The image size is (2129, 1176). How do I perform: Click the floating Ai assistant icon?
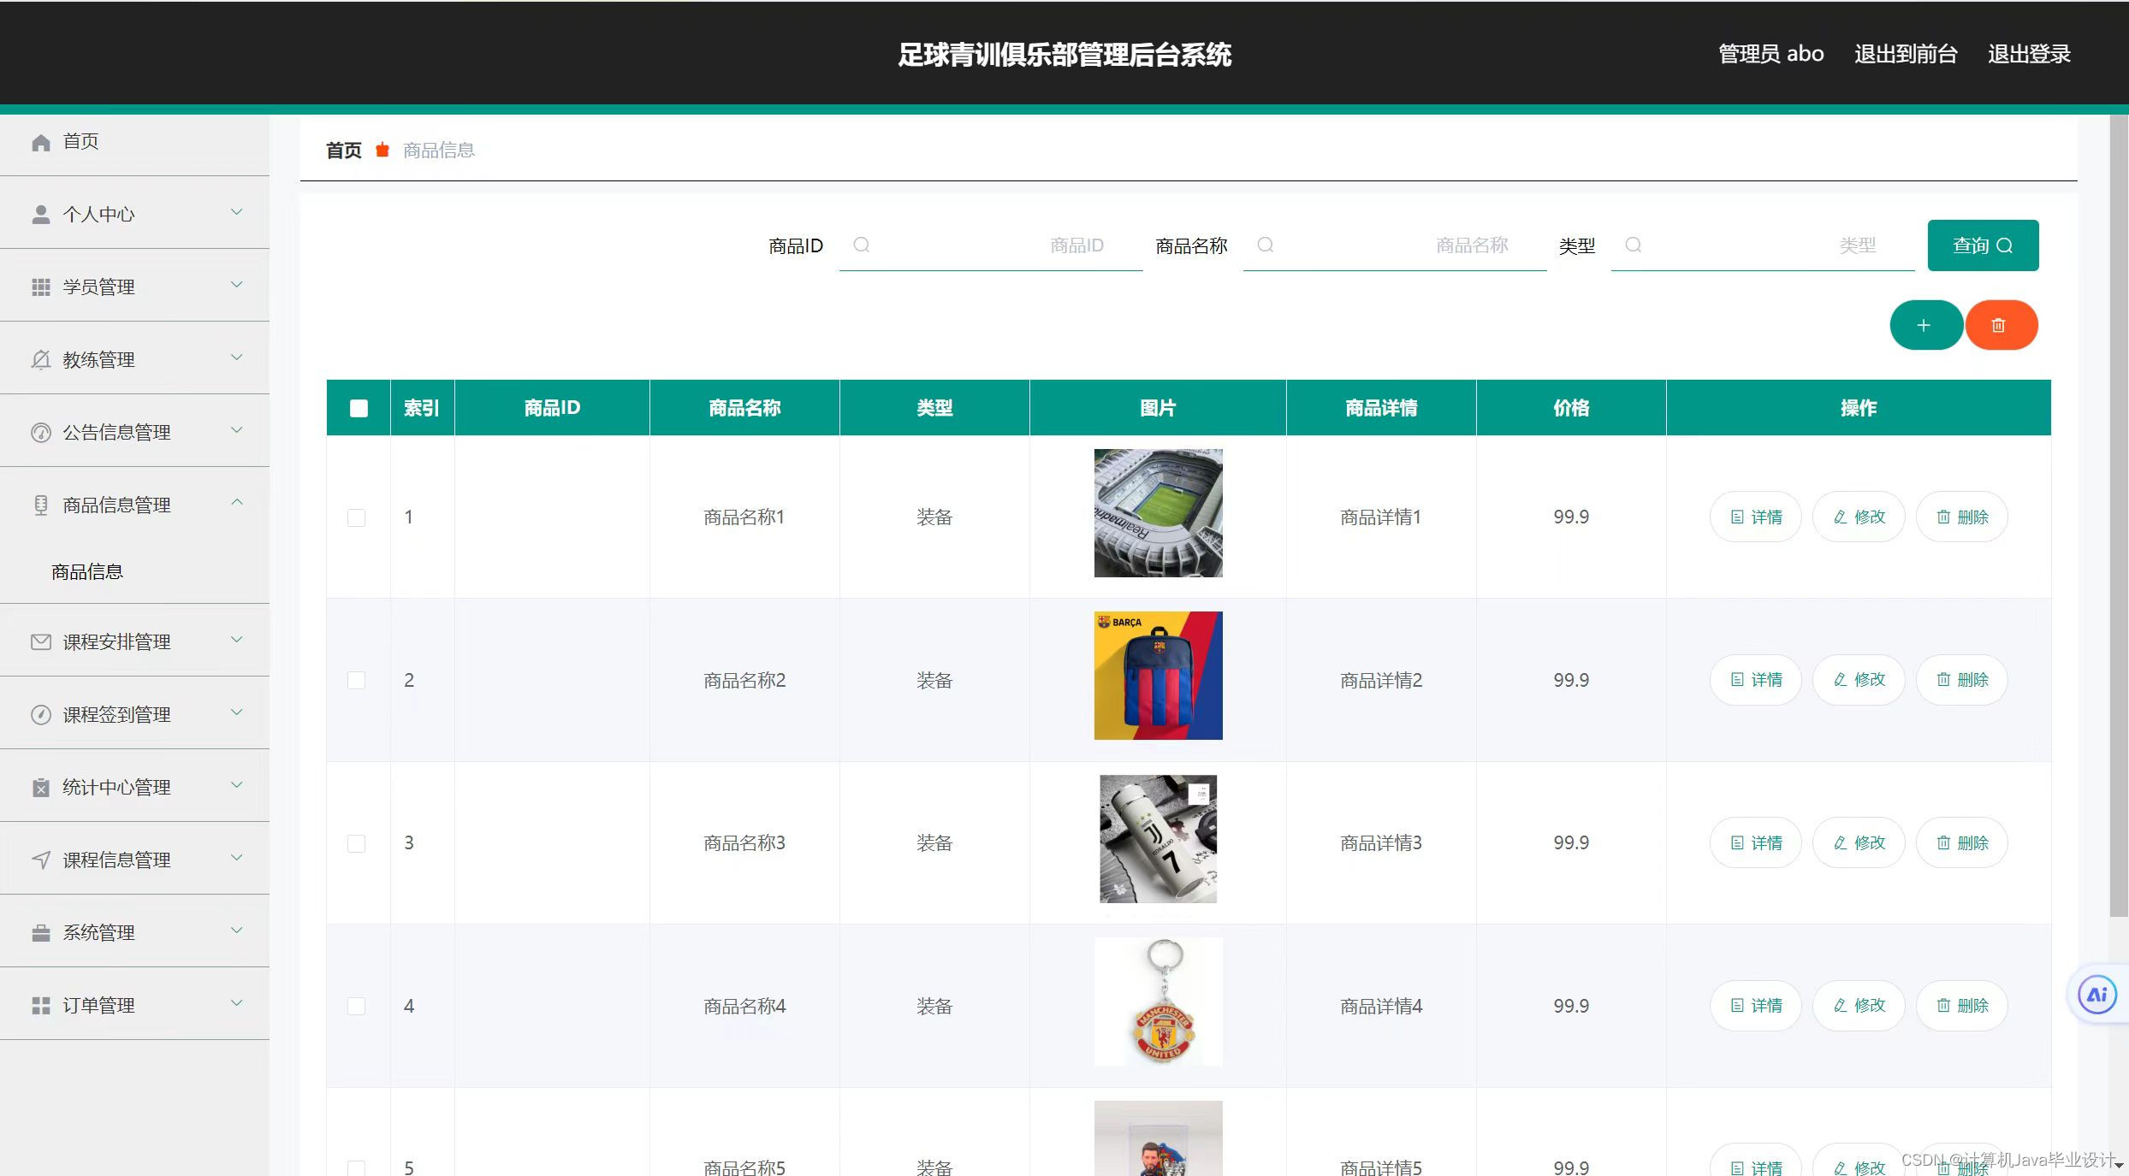2096,995
